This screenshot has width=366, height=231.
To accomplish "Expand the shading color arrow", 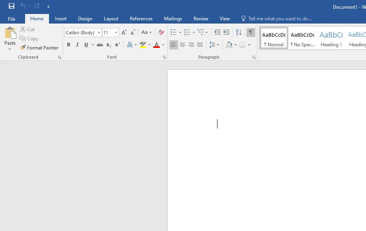I will pos(235,45).
